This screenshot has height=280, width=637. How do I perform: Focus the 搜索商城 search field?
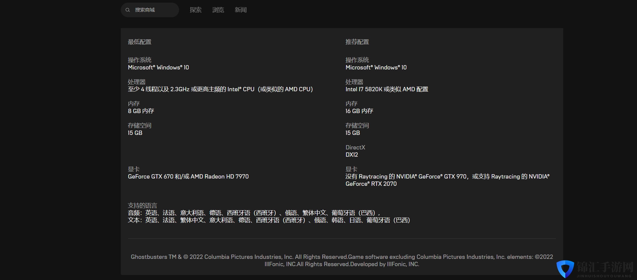[150, 10]
